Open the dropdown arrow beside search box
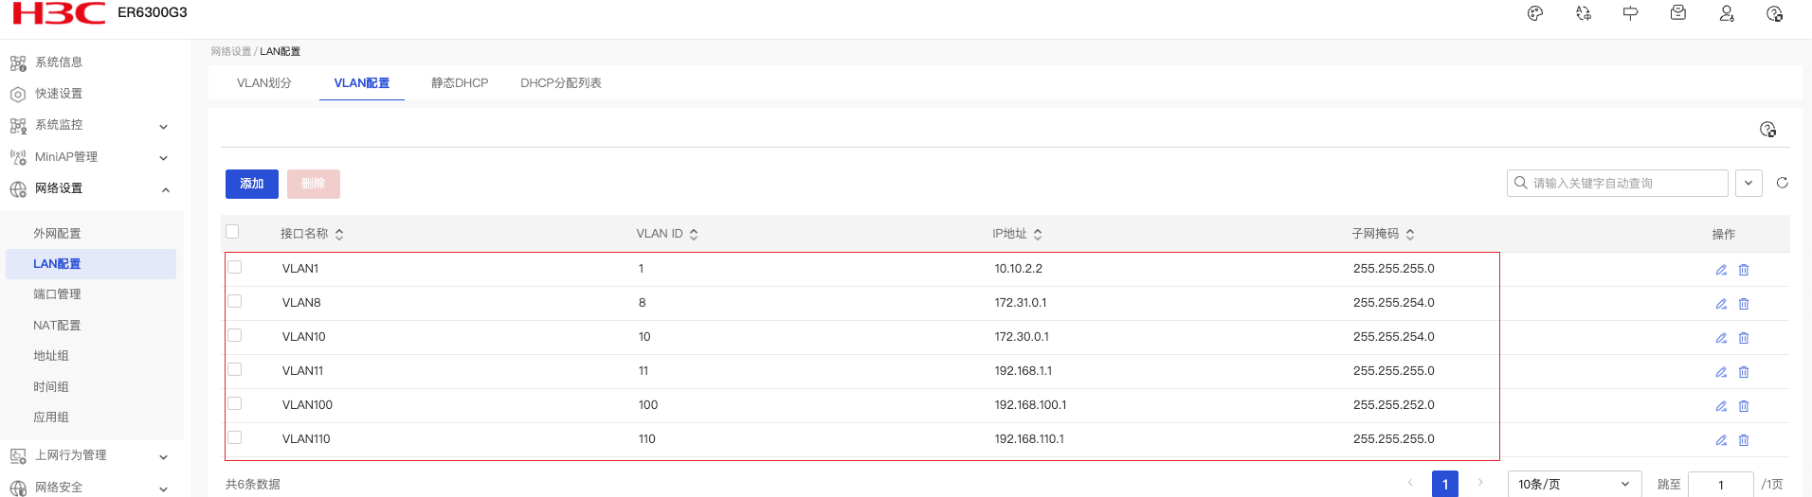Screen dimensions: 1812x497 (1749, 183)
